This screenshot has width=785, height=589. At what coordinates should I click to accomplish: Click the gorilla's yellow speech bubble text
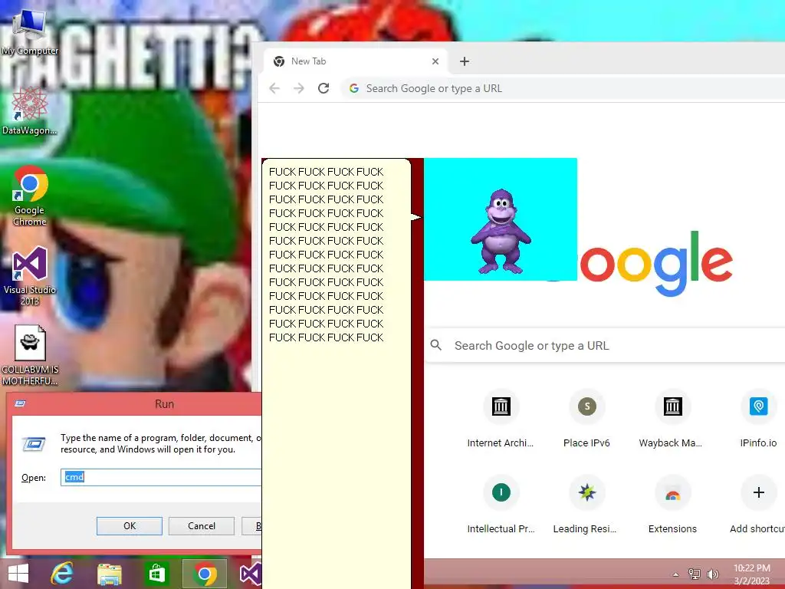pyautogui.click(x=326, y=255)
